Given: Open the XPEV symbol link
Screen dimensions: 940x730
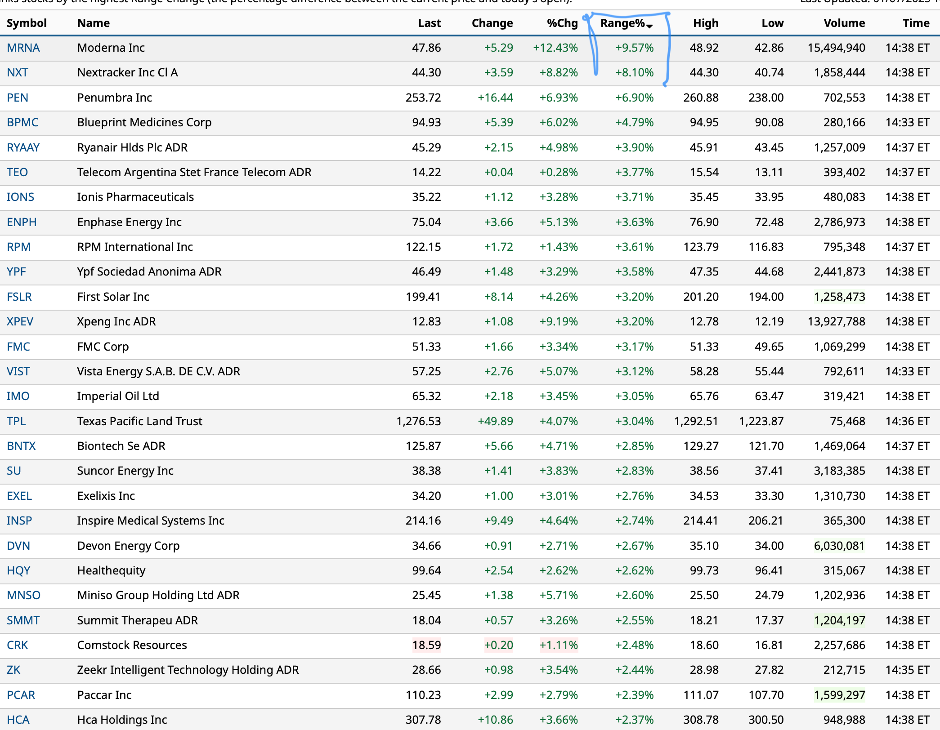Looking at the screenshot, I should coord(20,322).
